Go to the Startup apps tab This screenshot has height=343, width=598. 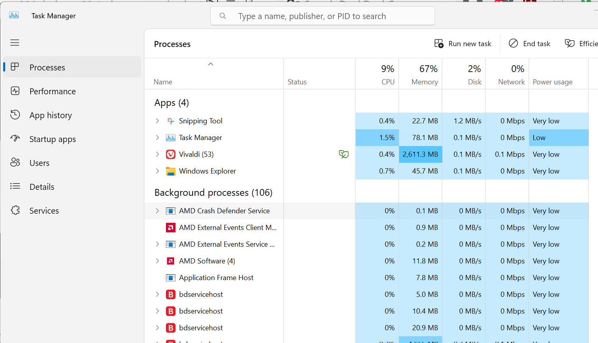tap(72, 139)
